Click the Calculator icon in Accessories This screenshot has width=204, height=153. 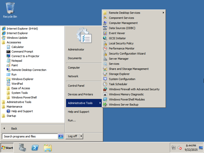[8, 47]
